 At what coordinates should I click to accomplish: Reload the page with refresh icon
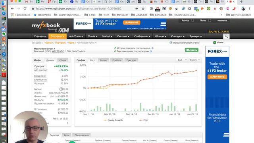coord(25,9)
